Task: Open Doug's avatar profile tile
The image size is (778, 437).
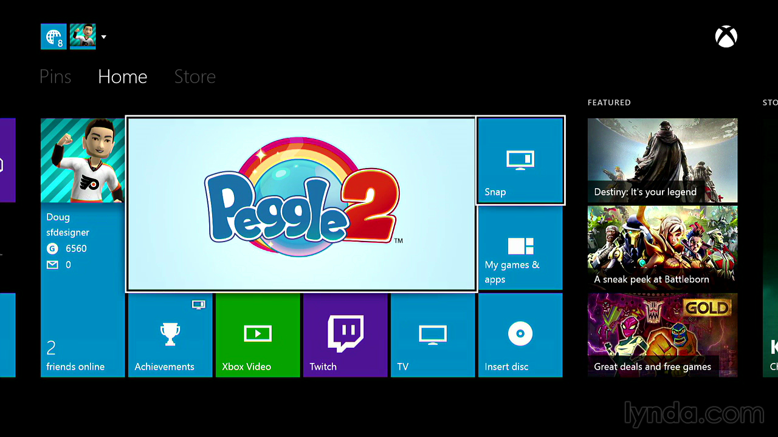Action: click(83, 160)
